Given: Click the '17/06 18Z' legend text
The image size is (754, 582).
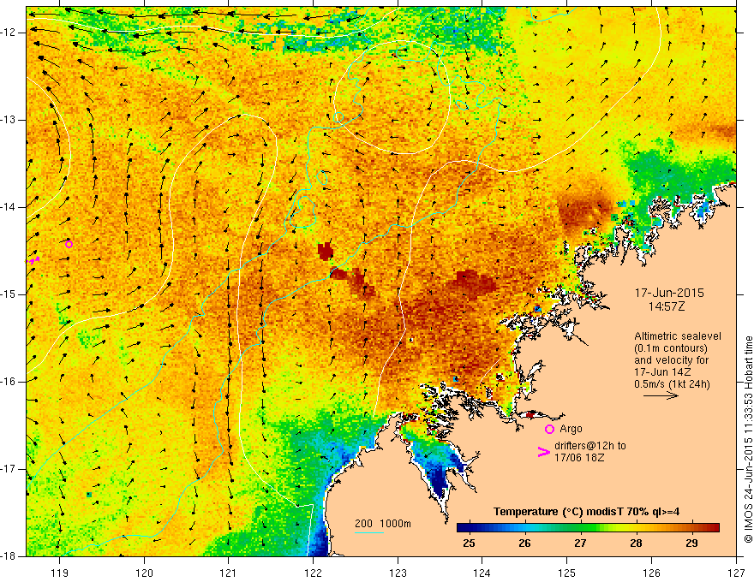Looking at the screenshot, I should pyautogui.click(x=579, y=458).
